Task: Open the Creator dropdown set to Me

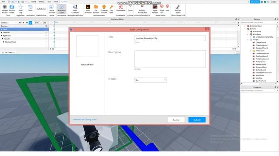Action: (150, 80)
